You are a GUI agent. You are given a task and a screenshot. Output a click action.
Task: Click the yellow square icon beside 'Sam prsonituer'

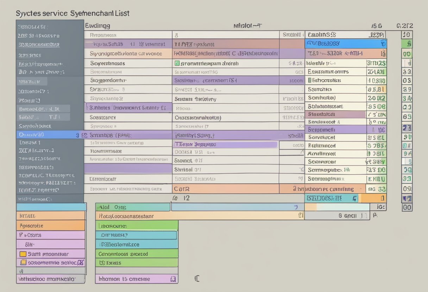click(23, 254)
